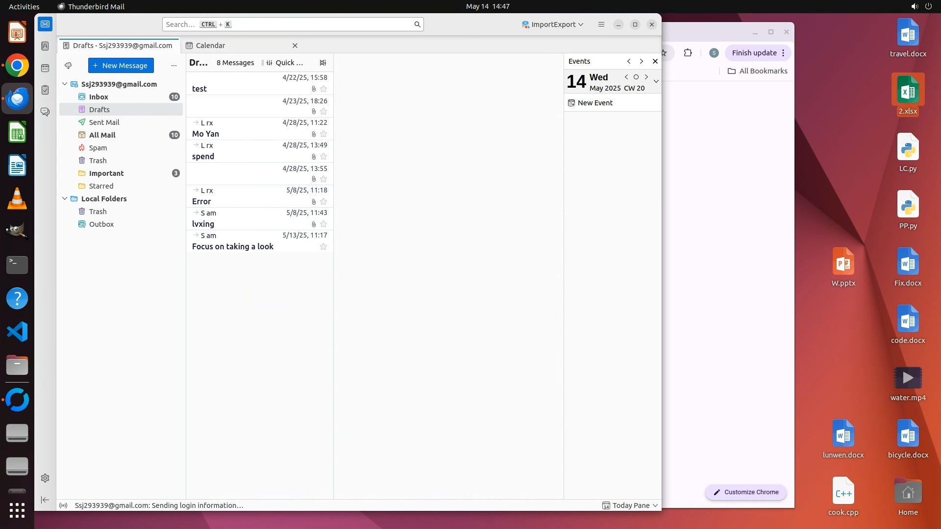Open the Thunderbird settings gear icon
Image resolution: width=941 pixels, height=529 pixels.
pos(45,478)
